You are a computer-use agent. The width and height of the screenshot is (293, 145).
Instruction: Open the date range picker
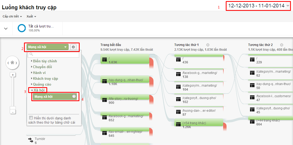258,6
